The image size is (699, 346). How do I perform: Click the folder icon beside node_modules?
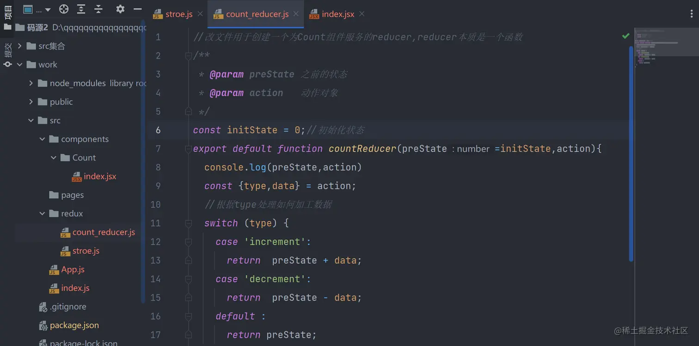click(43, 83)
